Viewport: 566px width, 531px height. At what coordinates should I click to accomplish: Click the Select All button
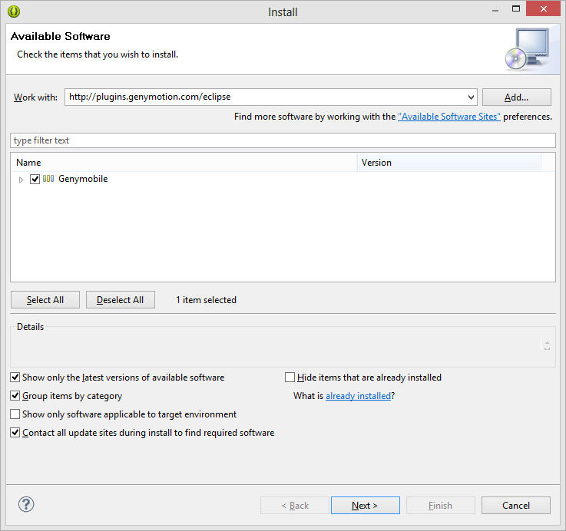[x=45, y=300]
